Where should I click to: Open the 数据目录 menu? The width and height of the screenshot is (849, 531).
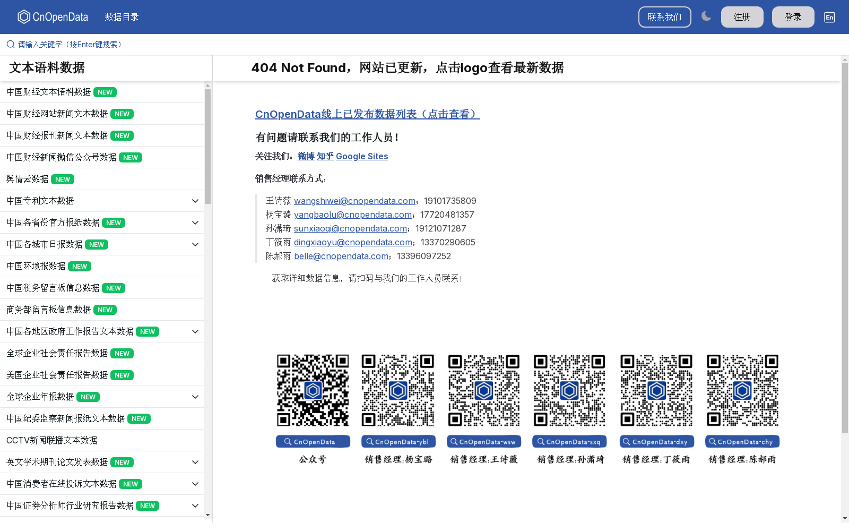(x=122, y=17)
